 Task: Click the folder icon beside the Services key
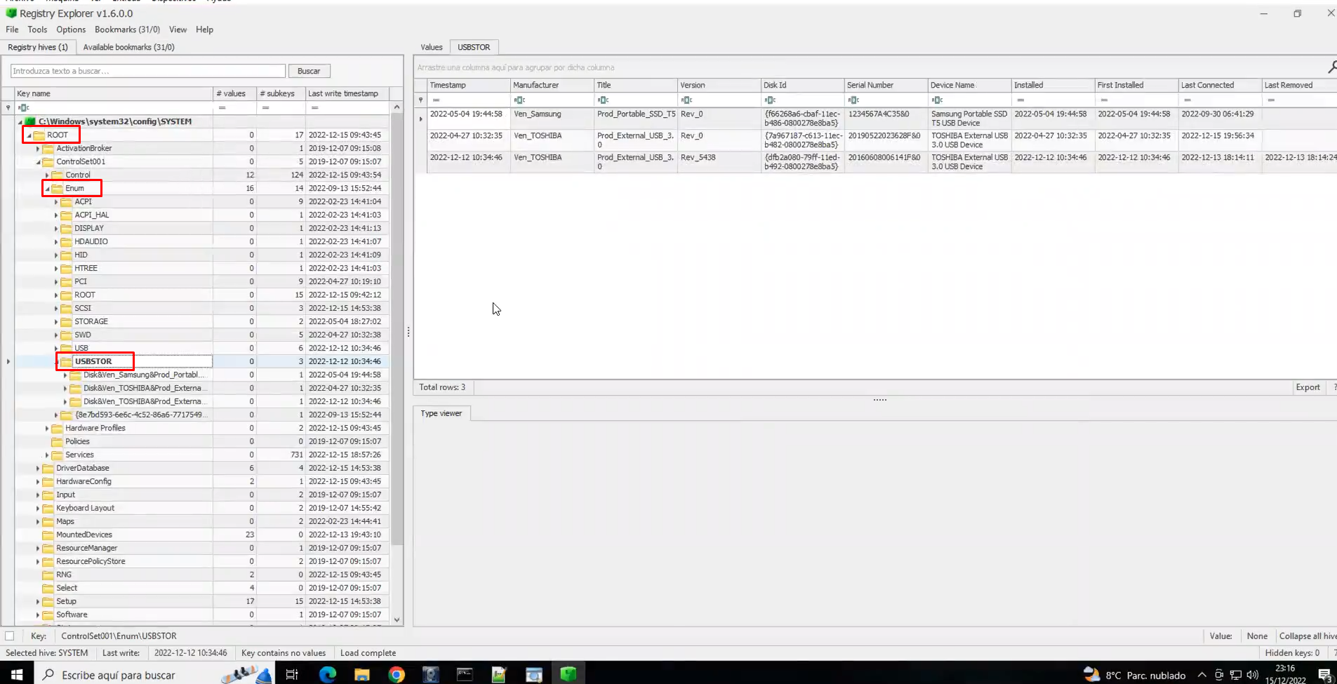pyautogui.click(x=57, y=455)
